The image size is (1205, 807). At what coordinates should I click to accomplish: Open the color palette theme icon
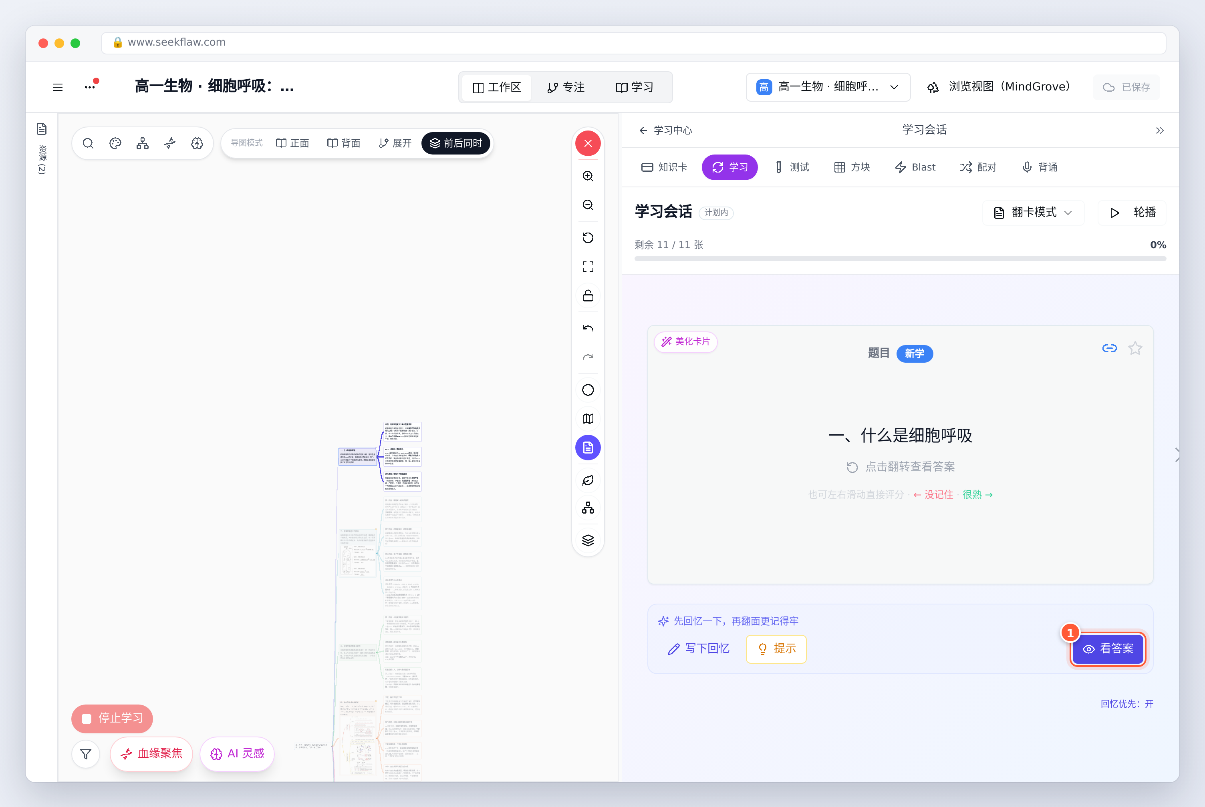pyautogui.click(x=115, y=143)
